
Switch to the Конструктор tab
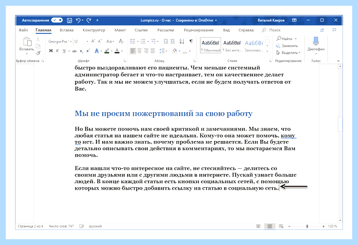[x=94, y=30]
